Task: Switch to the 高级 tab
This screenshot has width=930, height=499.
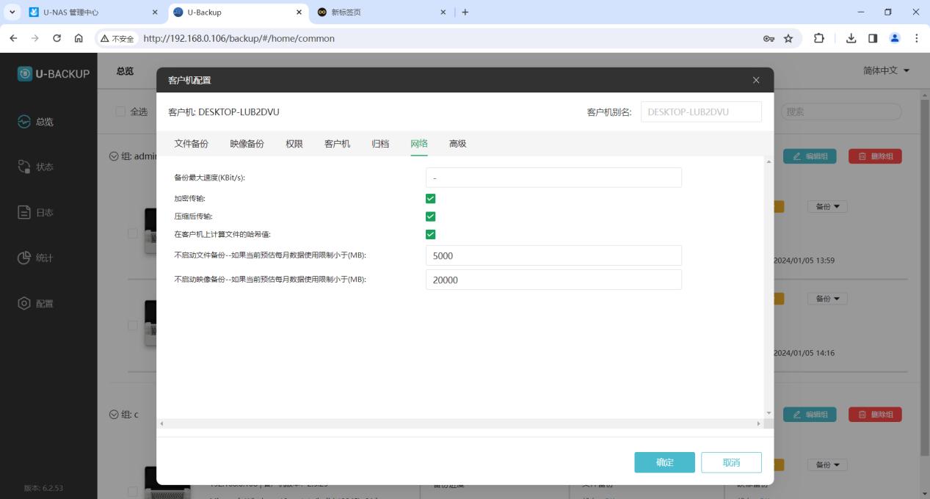Action: pos(457,144)
